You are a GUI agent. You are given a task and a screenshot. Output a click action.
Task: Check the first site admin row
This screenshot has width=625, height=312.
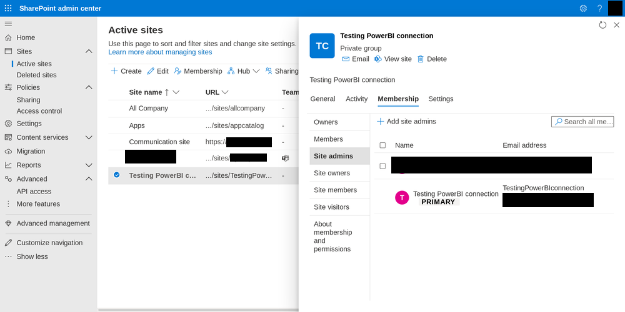(x=382, y=166)
